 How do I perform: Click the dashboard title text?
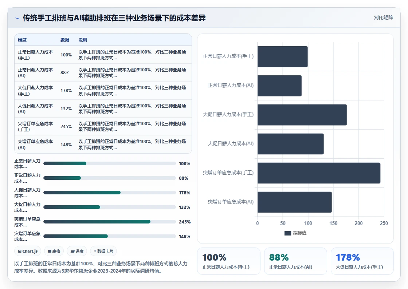click(114, 18)
